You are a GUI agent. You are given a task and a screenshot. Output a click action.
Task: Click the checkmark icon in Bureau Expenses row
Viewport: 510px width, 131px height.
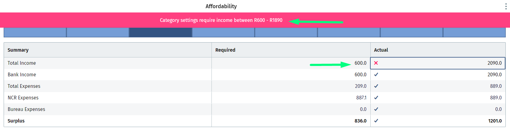tap(376, 109)
